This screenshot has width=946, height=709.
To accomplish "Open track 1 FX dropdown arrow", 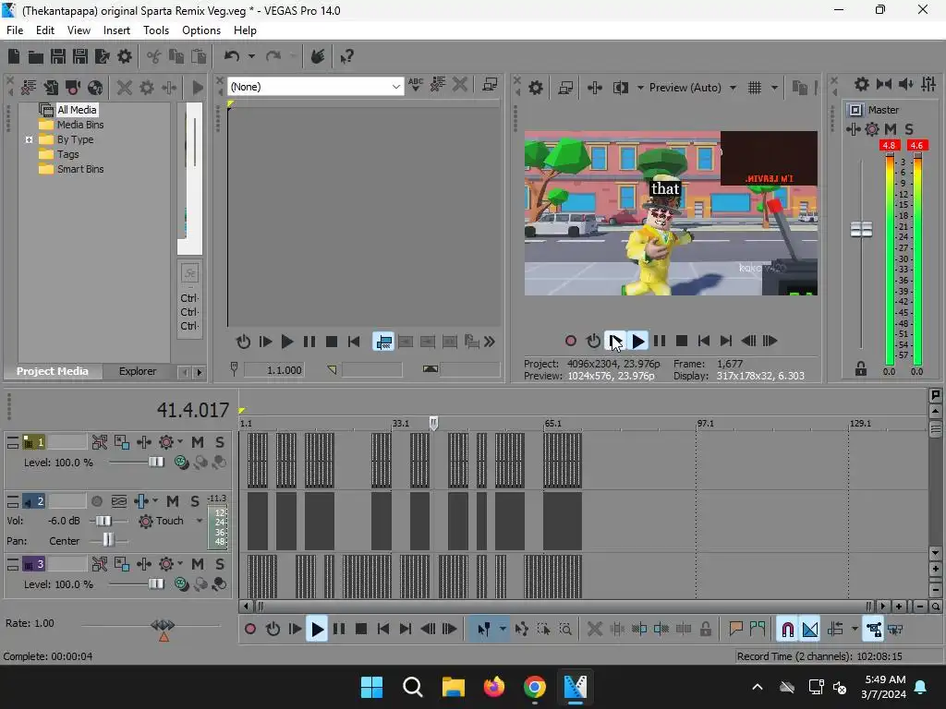I will coord(180,442).
